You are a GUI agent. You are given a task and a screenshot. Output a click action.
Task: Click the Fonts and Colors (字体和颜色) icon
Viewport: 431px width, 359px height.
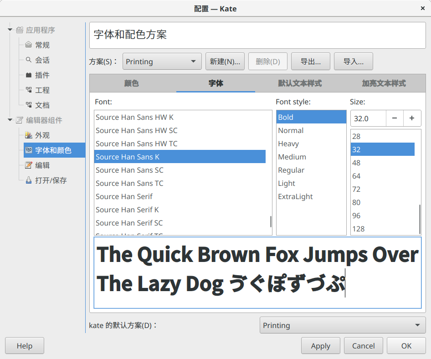click(x=29, y=150)
